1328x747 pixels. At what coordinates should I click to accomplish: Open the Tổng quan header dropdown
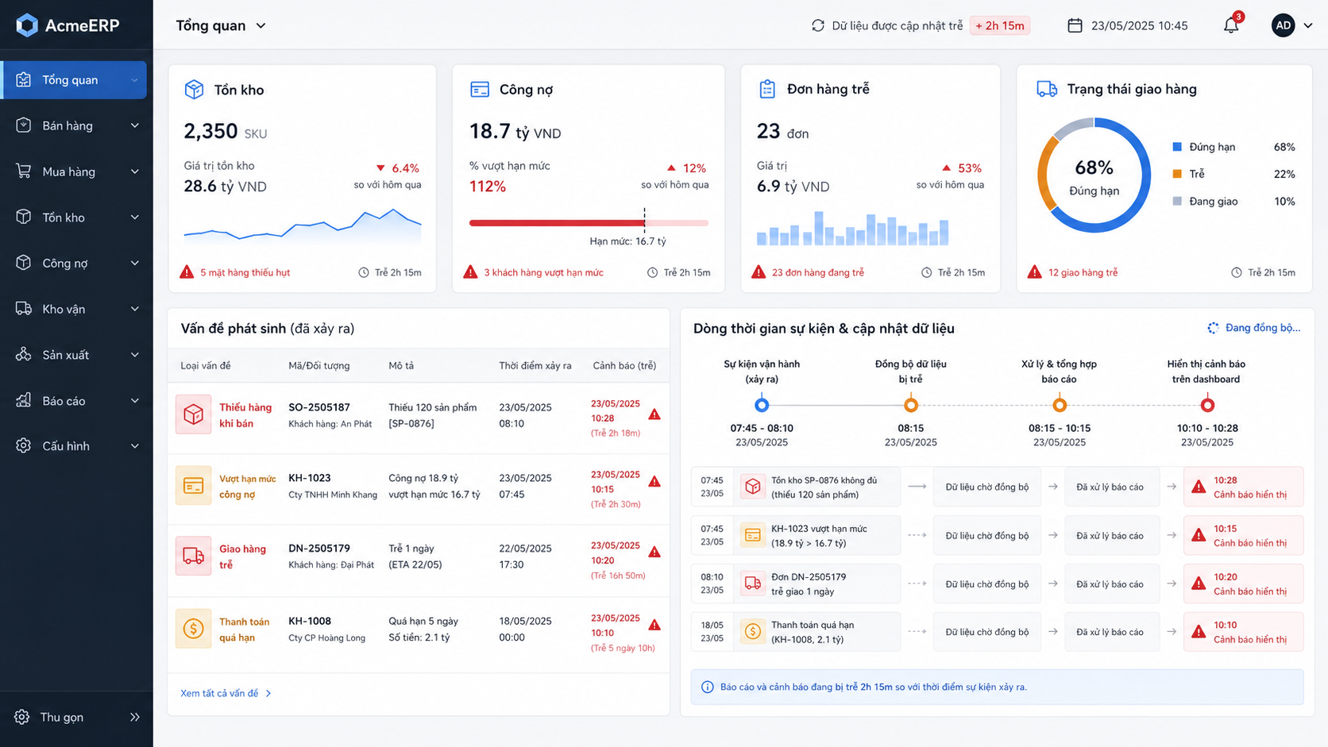221,25
